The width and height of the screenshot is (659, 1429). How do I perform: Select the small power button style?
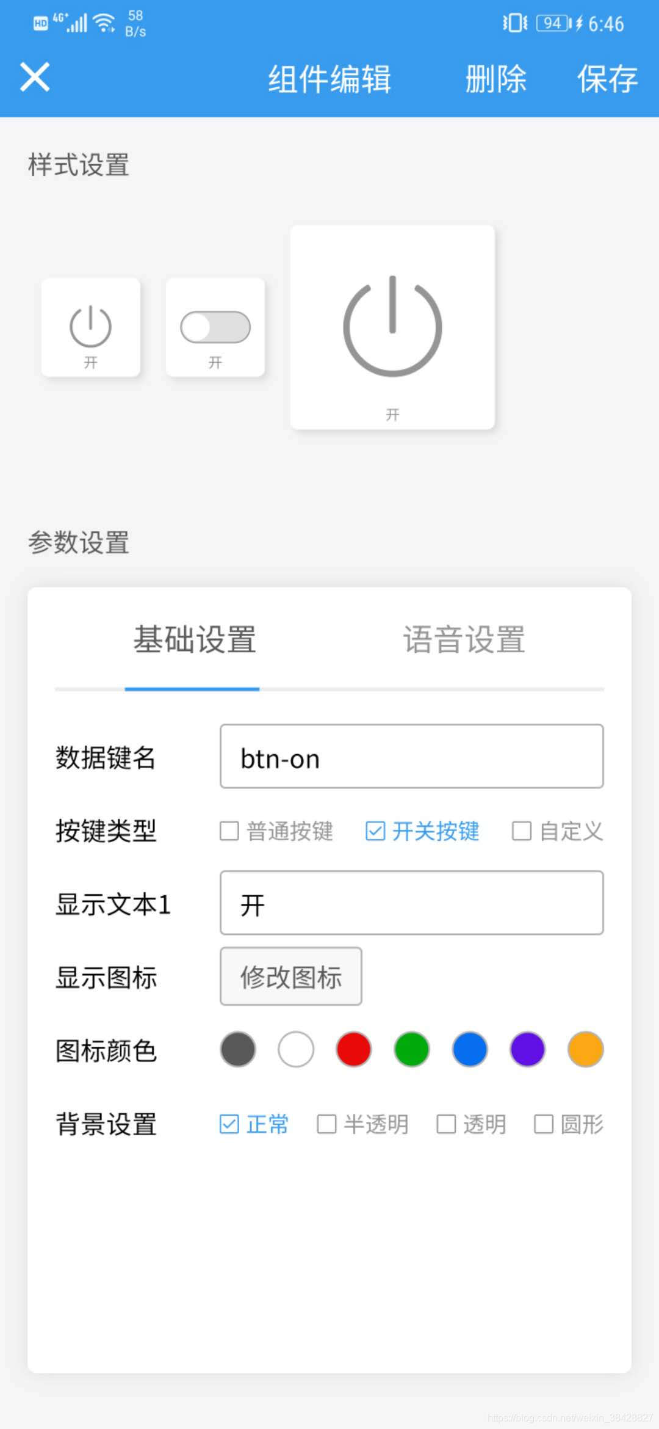(x=91, y=327)
